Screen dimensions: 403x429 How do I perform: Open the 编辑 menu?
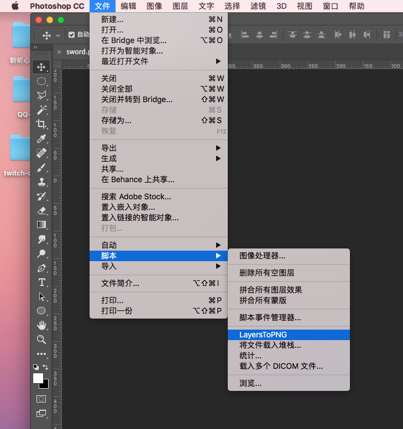[x=128, y=6]
